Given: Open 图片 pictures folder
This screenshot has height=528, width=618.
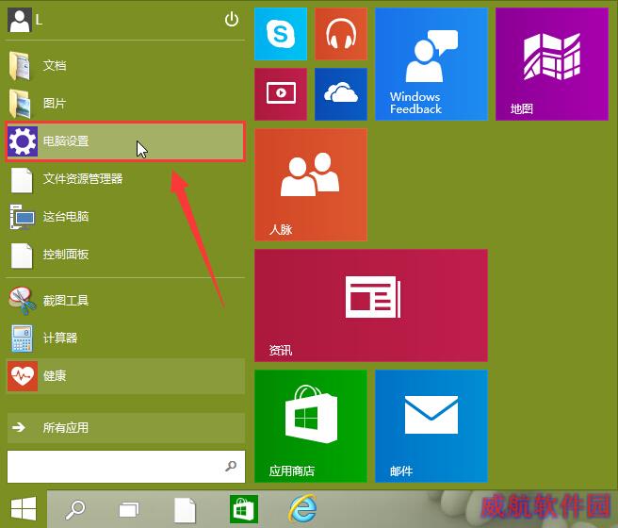Looking at the screenshot, I should click(125, 104).
